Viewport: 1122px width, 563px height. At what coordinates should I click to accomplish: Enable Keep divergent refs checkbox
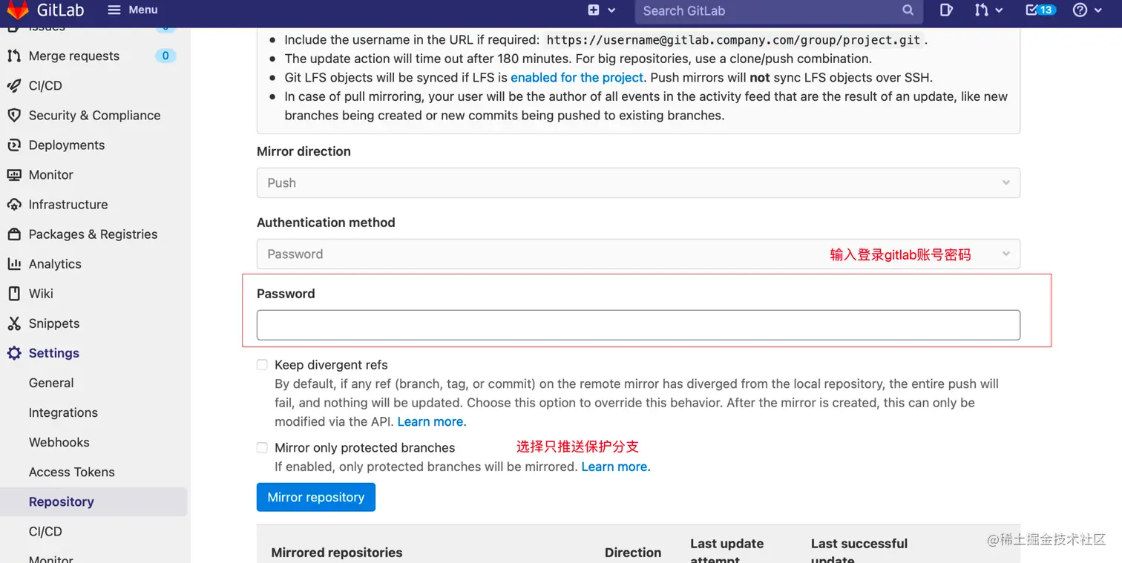point(262,364)
